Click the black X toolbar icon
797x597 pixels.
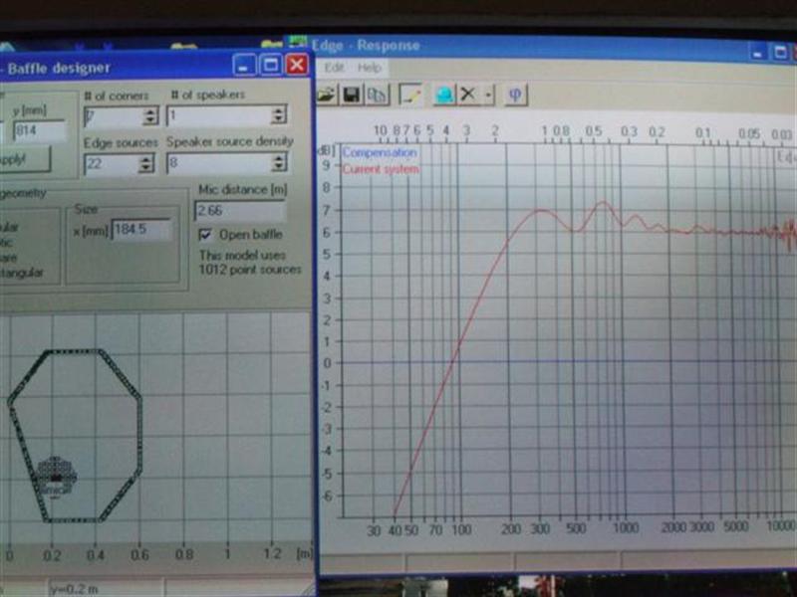coord(468,94)
